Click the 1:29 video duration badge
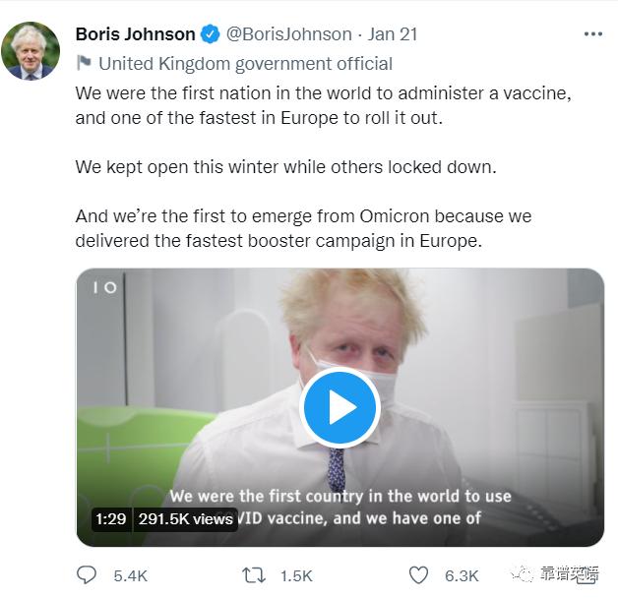Screen dimensions: 618x599 [110, 518]
